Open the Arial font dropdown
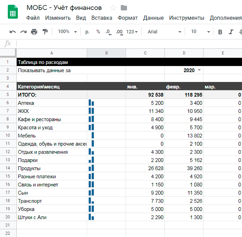This screenshot has width=242, height=237. point(164,32)
